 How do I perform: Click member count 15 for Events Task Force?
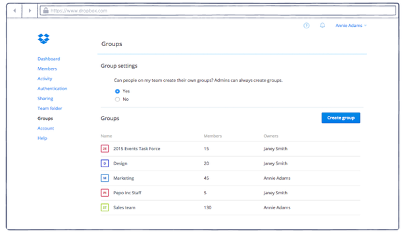(x=207, y=149)
